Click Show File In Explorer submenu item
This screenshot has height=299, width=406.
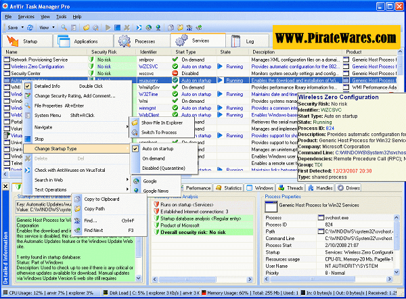pos(162,122)
